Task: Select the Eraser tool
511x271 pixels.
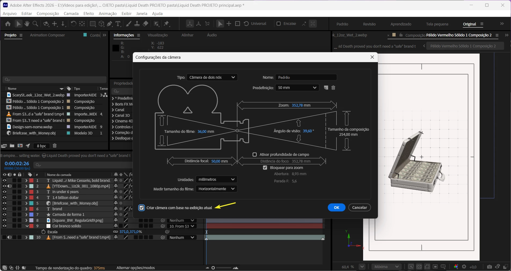Action: click(145, 24)
